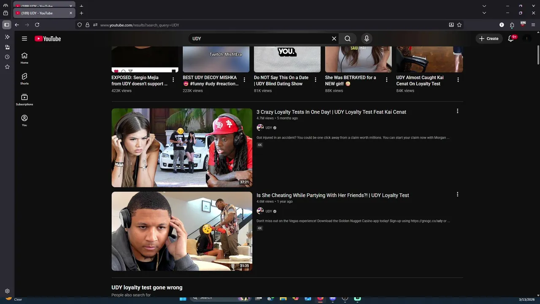Screen dimensions: 540x304
Task: Open the history clock in browser sidebar
Action: coord(7,57)
